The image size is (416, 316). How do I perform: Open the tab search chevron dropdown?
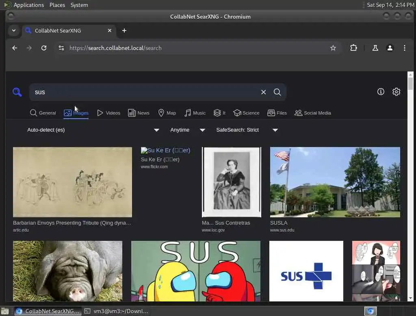[14, 30]
